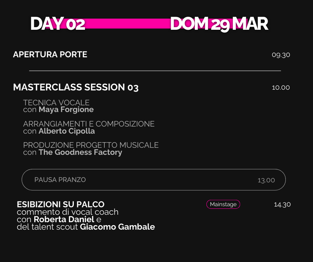Click the pink header bar
Viewport: 313px width, 262px height.
(x=127, y=24)
